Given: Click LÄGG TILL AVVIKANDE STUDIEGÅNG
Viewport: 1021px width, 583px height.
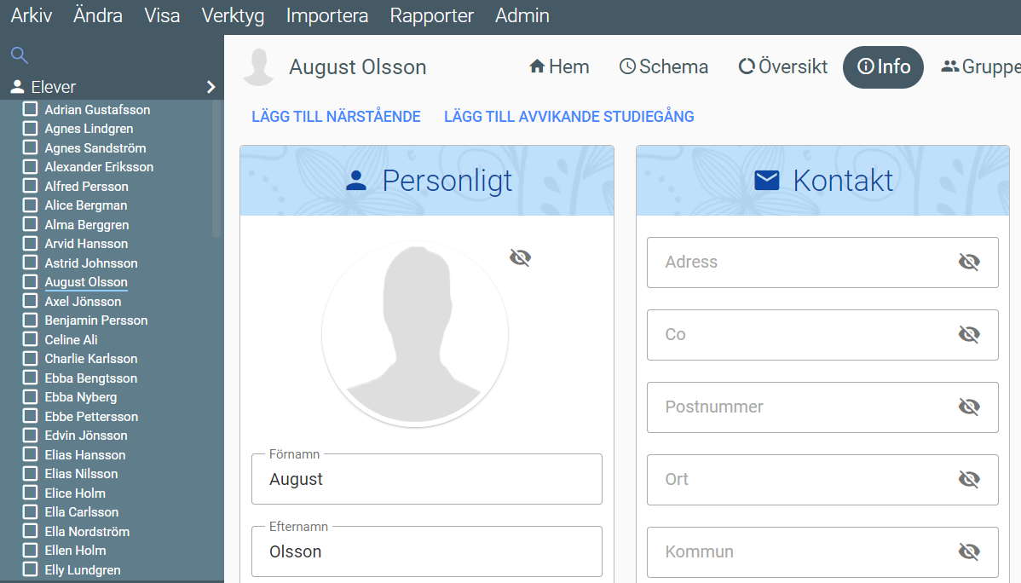Looking at the screenshot, I should click(x=568, y=117).
